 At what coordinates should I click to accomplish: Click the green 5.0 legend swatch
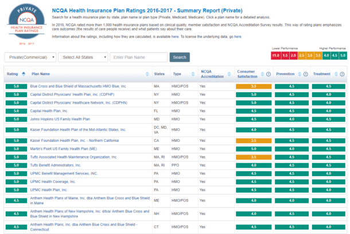tap(343, 55)
